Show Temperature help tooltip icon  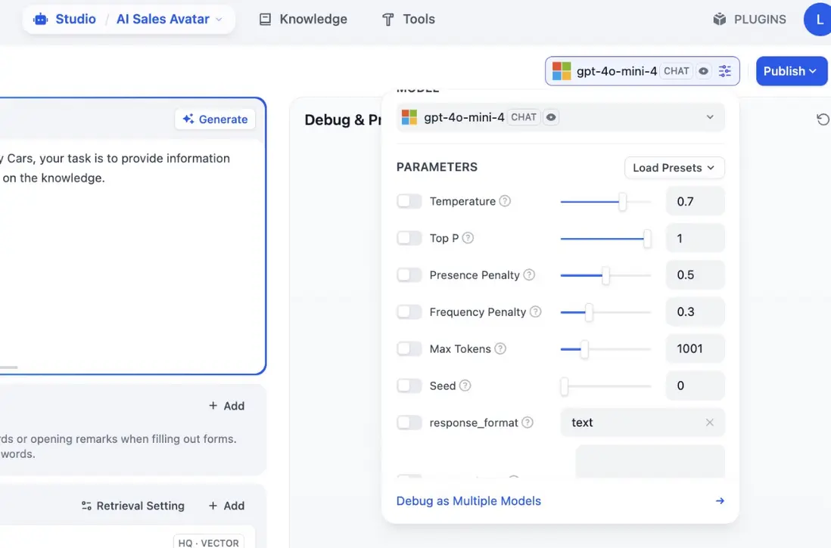(x=505, y=201)
